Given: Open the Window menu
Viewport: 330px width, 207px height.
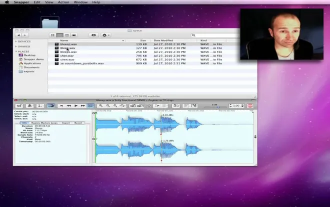Looking at the screenshot, I should click(80, 2).
